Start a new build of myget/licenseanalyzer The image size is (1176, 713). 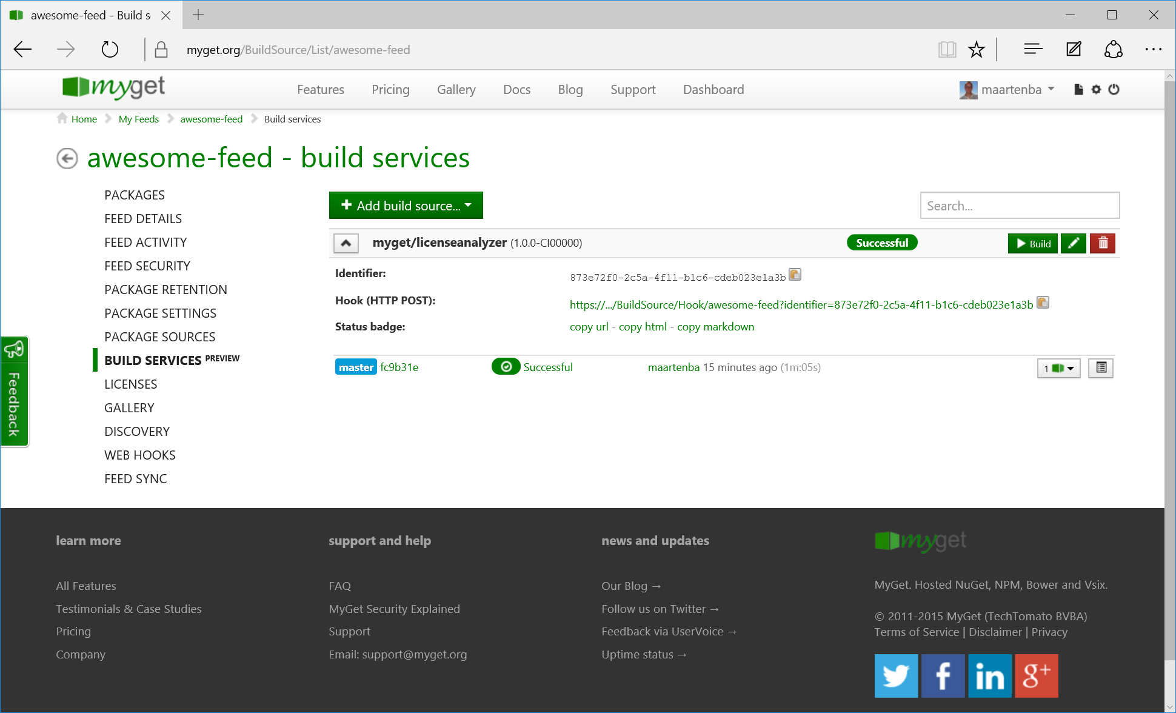(x=1032, y=243)
